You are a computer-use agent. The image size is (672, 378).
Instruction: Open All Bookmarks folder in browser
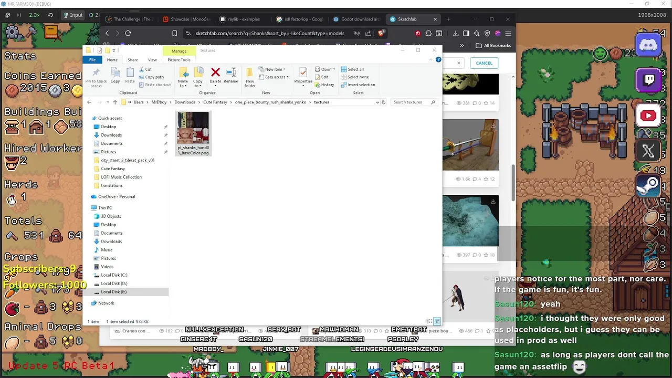[x=493, y=46]
